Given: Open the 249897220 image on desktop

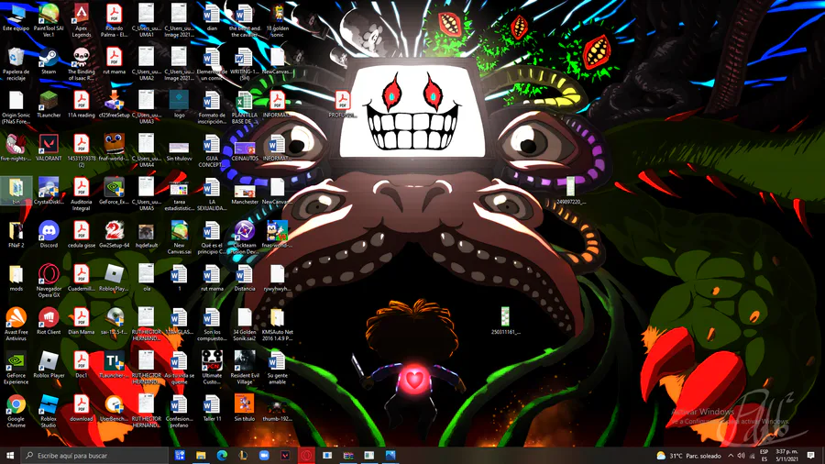Looking at the screenshot, I should coord(571,192).
